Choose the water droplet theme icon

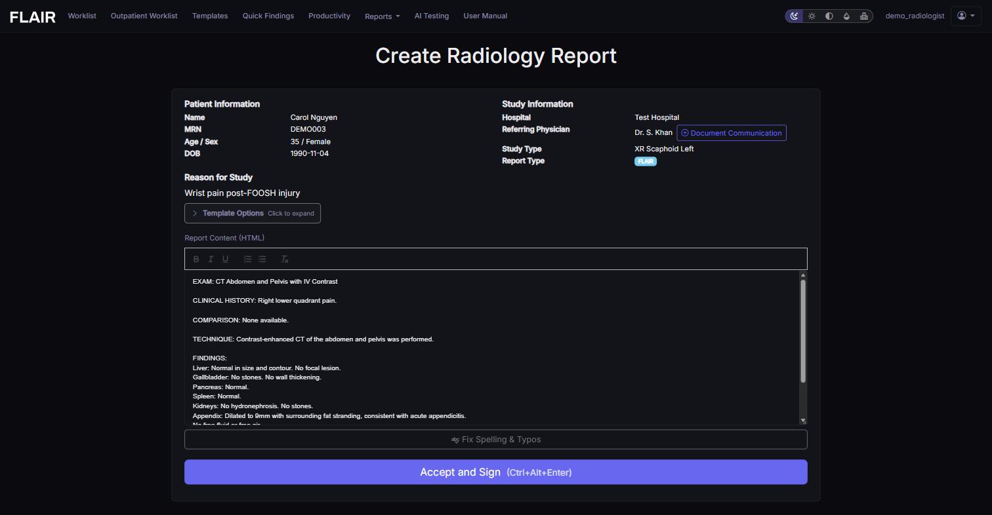(846, 16)
